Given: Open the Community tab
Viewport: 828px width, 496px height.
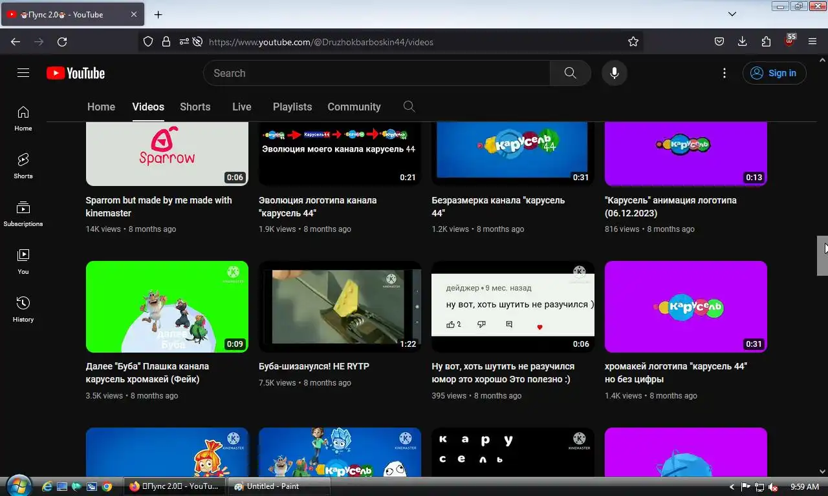Looking at the screenshot, I should 354,107.
